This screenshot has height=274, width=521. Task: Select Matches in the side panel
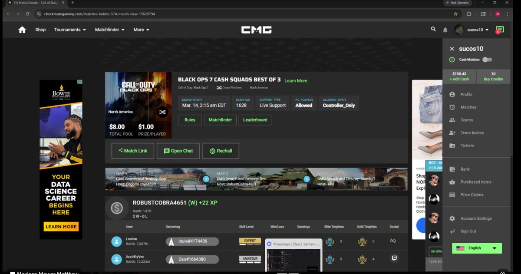coord(468,107)
